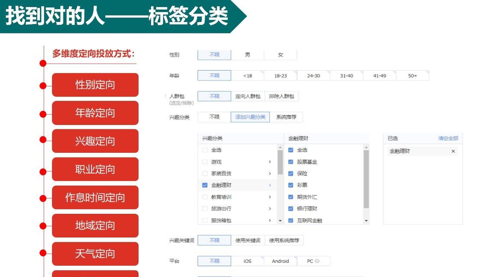Expand the 教育培训 category arrow
The width and height of the screenshot is (493, 277).
270,197
